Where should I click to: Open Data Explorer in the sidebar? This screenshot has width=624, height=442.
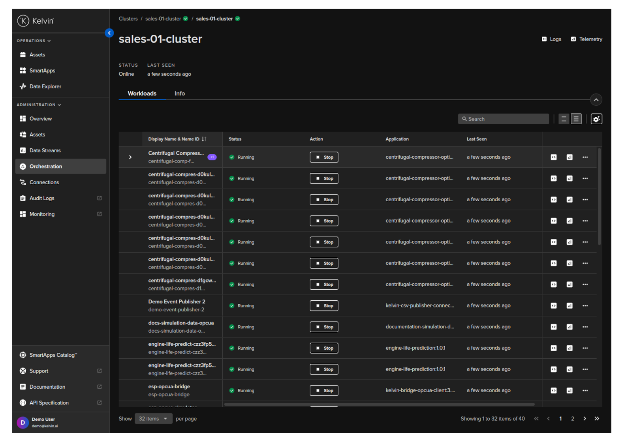(45, 86)
